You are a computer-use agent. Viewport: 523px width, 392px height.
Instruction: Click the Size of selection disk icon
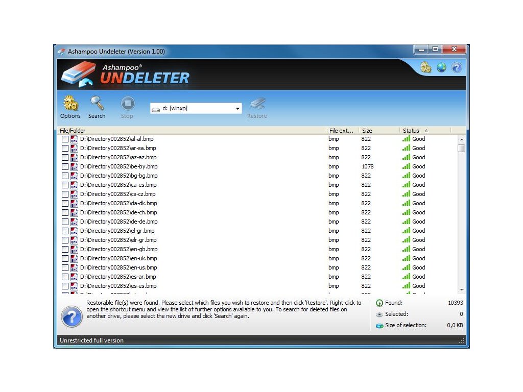point(379,326)
